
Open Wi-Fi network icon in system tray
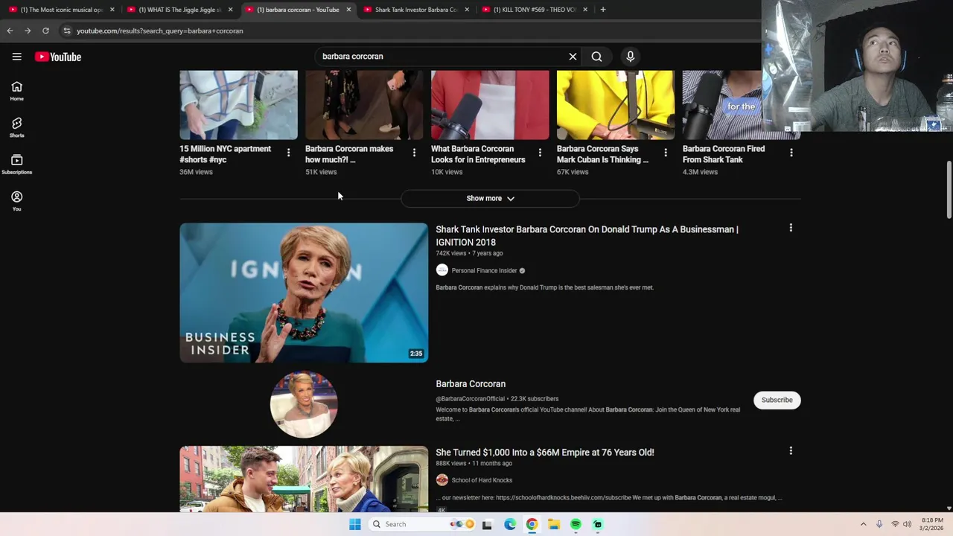(x=895, y=524)
